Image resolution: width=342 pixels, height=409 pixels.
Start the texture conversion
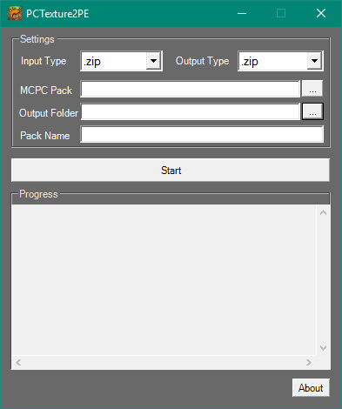pyautogui.click(x=171, y=171)
